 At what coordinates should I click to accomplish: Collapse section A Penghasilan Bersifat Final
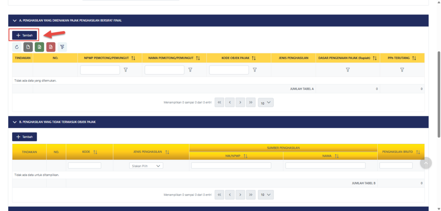15,20
